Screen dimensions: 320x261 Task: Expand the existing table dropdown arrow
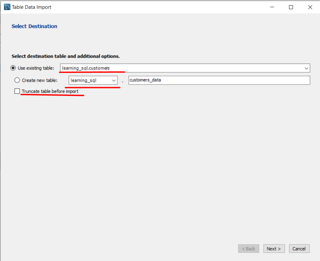pyautogui.click(x=306, y=68)
